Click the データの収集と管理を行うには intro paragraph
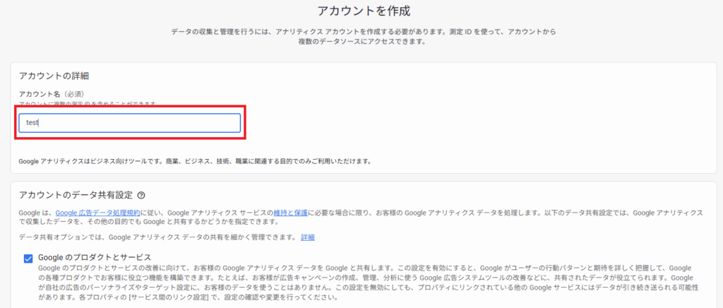Image resolution: width=723 pixels, height=308 pixels. tap(361, 32)
